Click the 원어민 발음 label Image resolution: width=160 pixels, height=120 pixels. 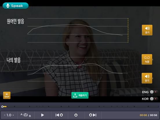(16, 21)
